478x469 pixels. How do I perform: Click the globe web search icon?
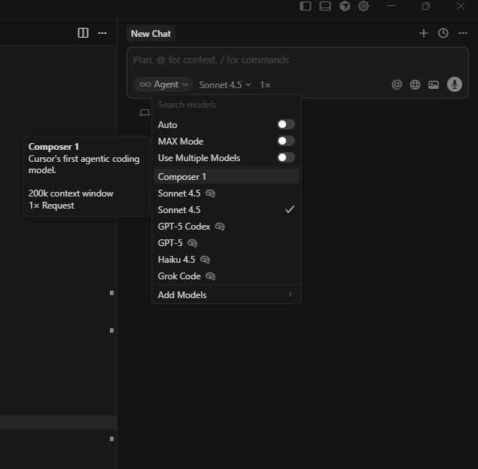coord(415,84)
